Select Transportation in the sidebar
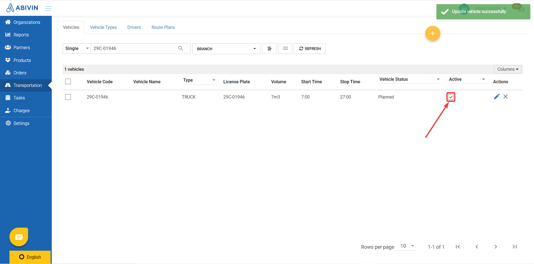The height and width of the screenshot is (264, 534). click(26, 85)
